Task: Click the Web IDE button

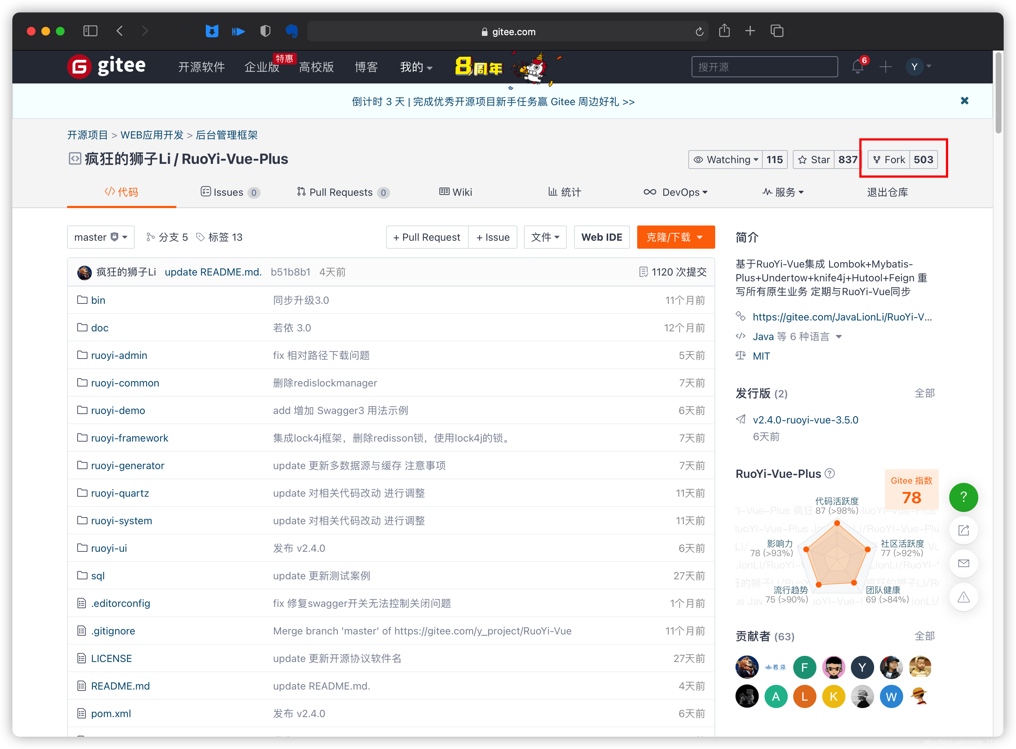Action: click(x=601, y=237)
